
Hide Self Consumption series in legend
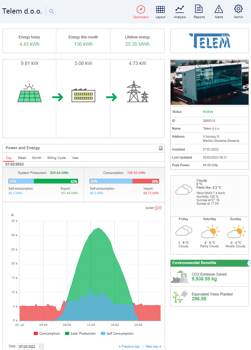click(x=117, y=334)
